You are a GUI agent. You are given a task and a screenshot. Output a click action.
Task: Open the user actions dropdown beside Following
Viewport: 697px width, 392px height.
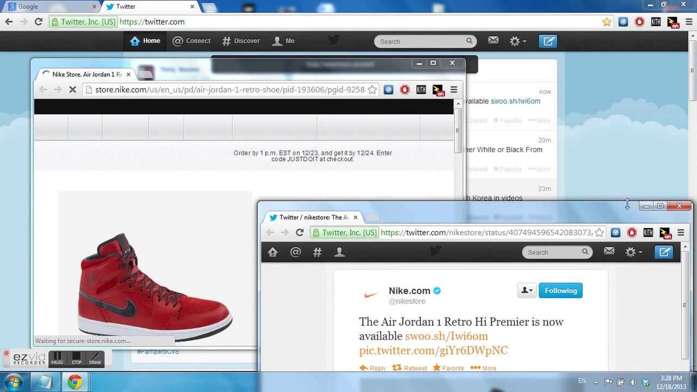(527, 290)
